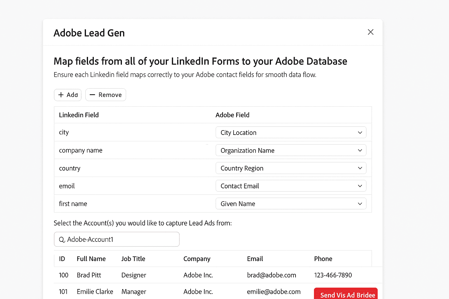Click the Remove button

click(x=106, y=95)
